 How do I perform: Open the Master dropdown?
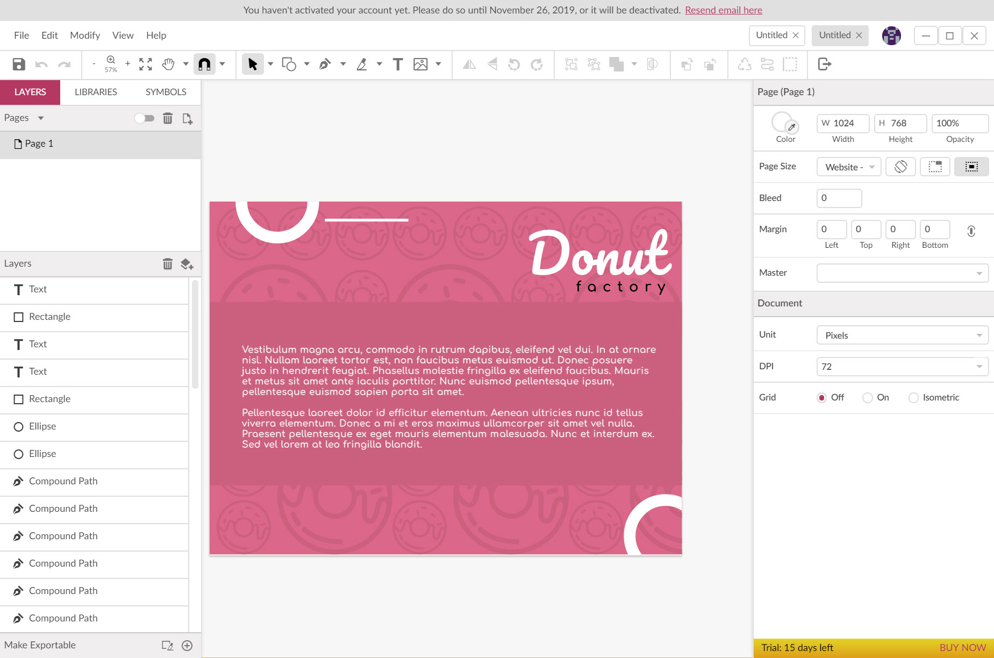coord(903,273)
